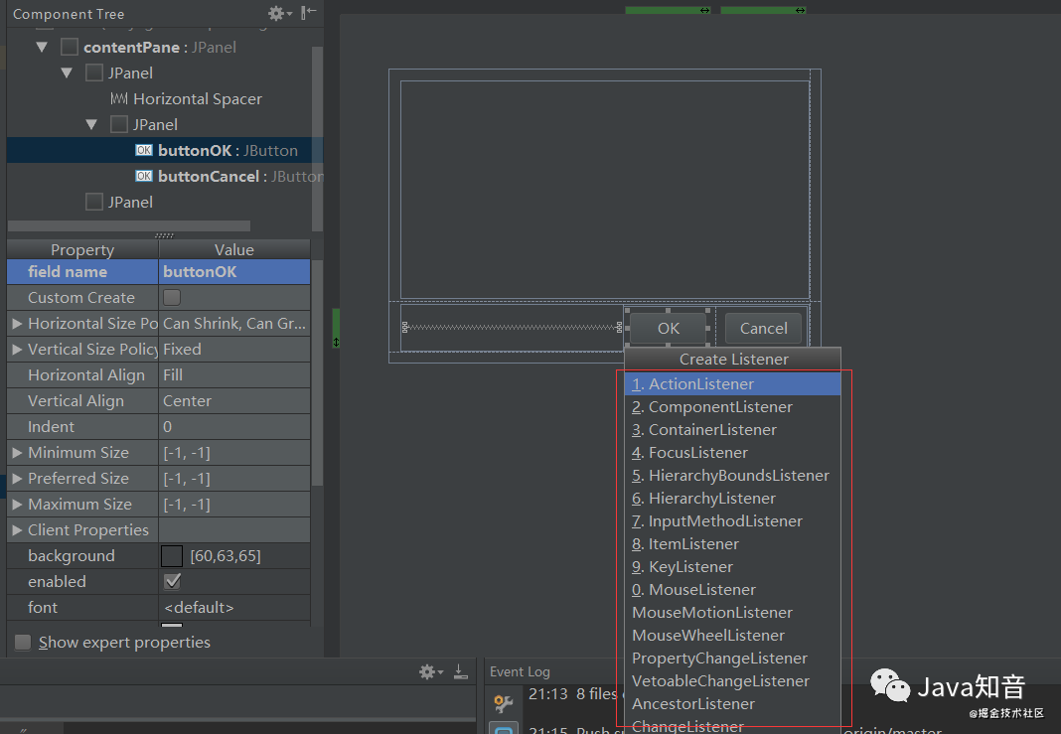Select VetoableChangeListener entry
Viewport: 1061px width, 734px height.
pyautogui.click(x=732, y=681)
